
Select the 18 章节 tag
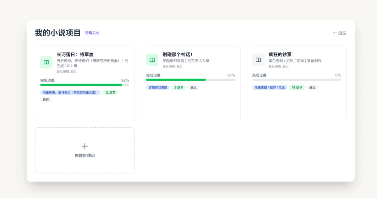pos(297,87)
